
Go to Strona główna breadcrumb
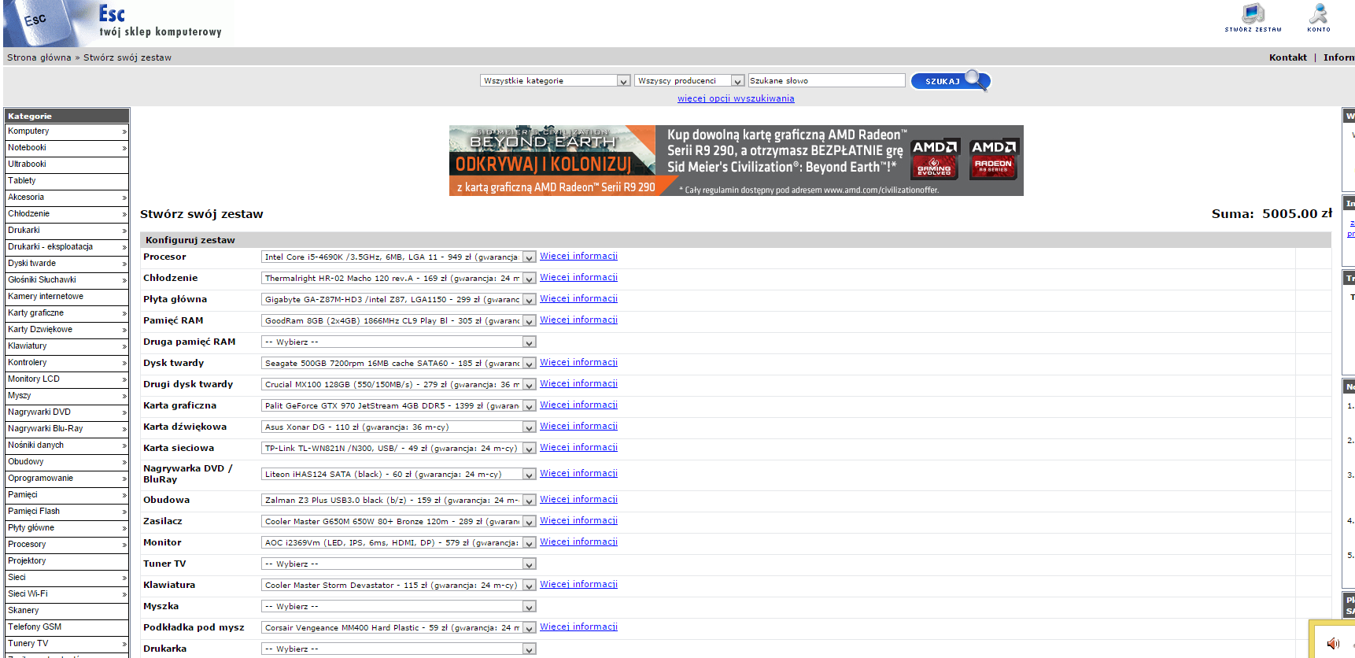coord(39,57)
